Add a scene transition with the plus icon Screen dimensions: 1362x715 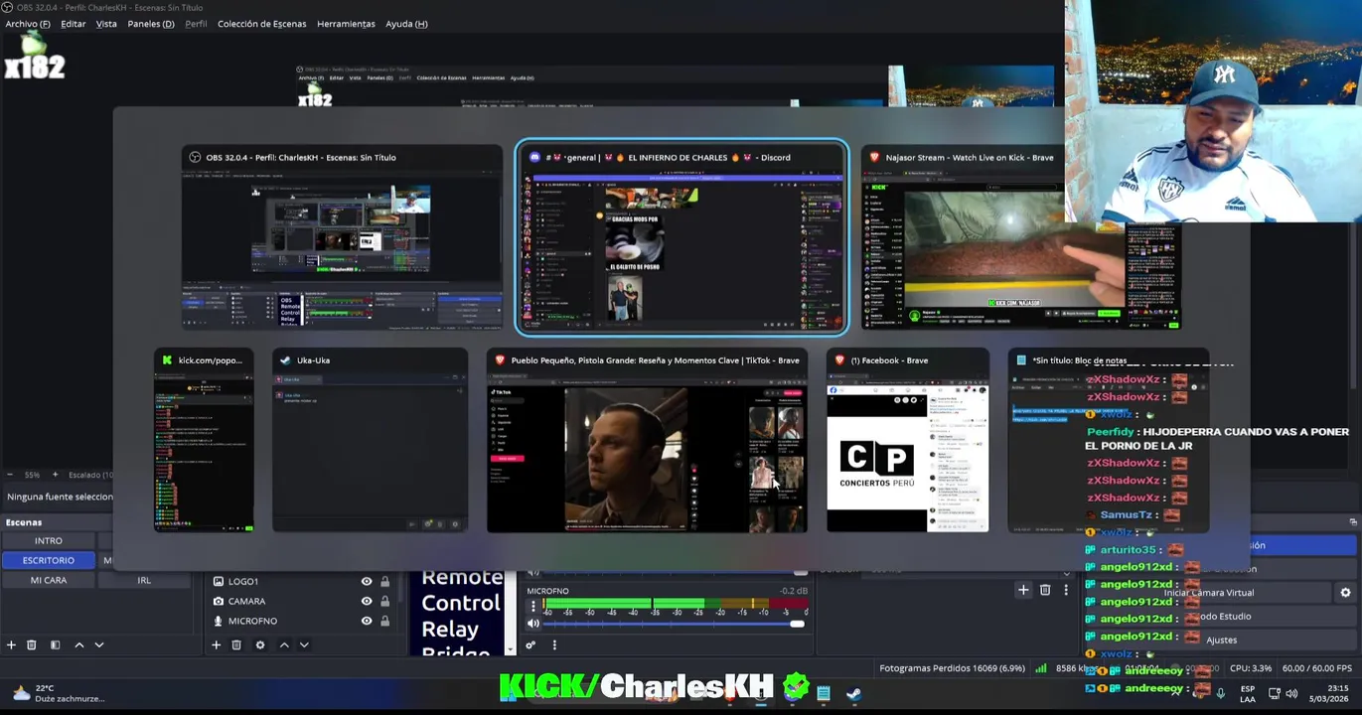point(1023,590)
